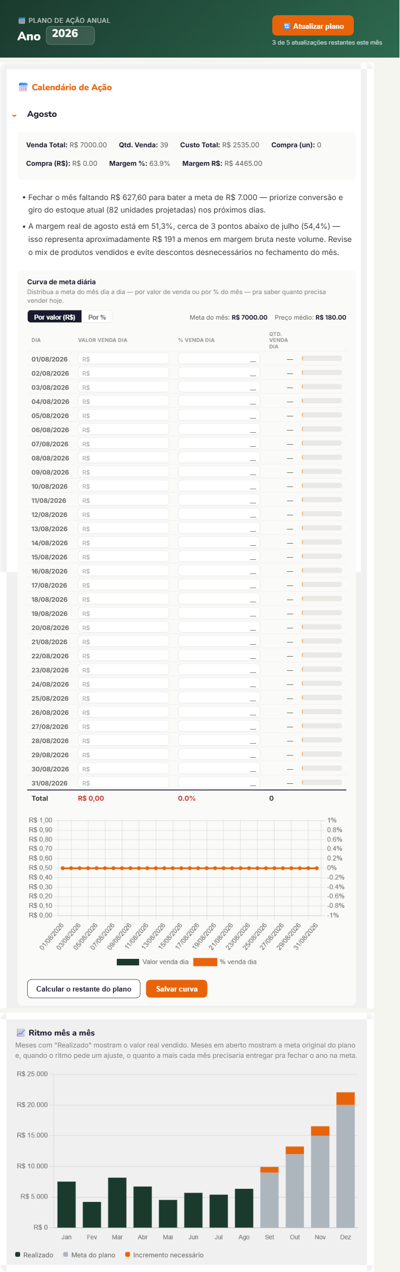Toggle the Incremento necessário legend marker
This screenshot has width=400, height=1272.
tap(128, 1255)
